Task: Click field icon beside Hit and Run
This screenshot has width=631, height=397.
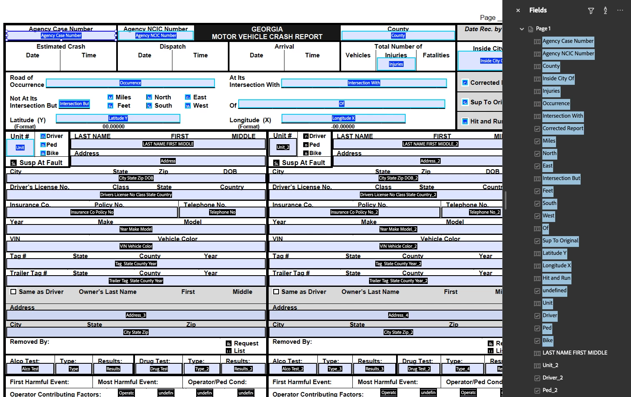Action: coord(537,279)
